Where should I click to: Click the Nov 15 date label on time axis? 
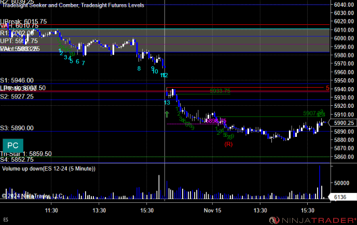coord(212,210)
